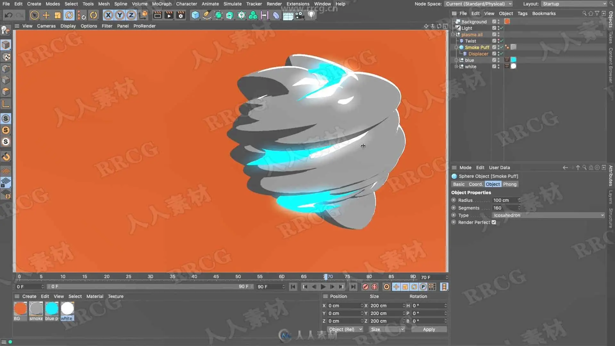Viewport: 615px width, 346px height.
Task: Select the Rotate tool
Action: click(69, 15)
